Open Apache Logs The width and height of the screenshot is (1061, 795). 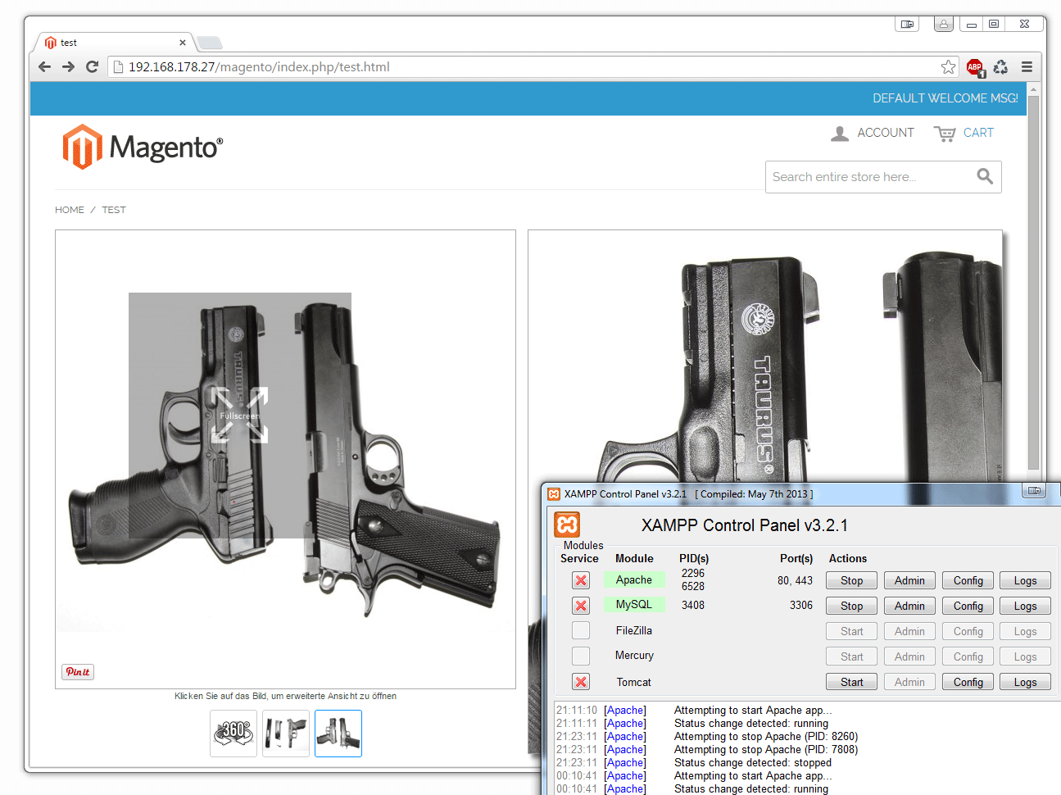coord(1025,580)
